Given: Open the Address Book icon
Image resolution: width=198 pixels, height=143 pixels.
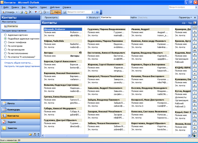Looking at the screenshot, I should 65,12.
